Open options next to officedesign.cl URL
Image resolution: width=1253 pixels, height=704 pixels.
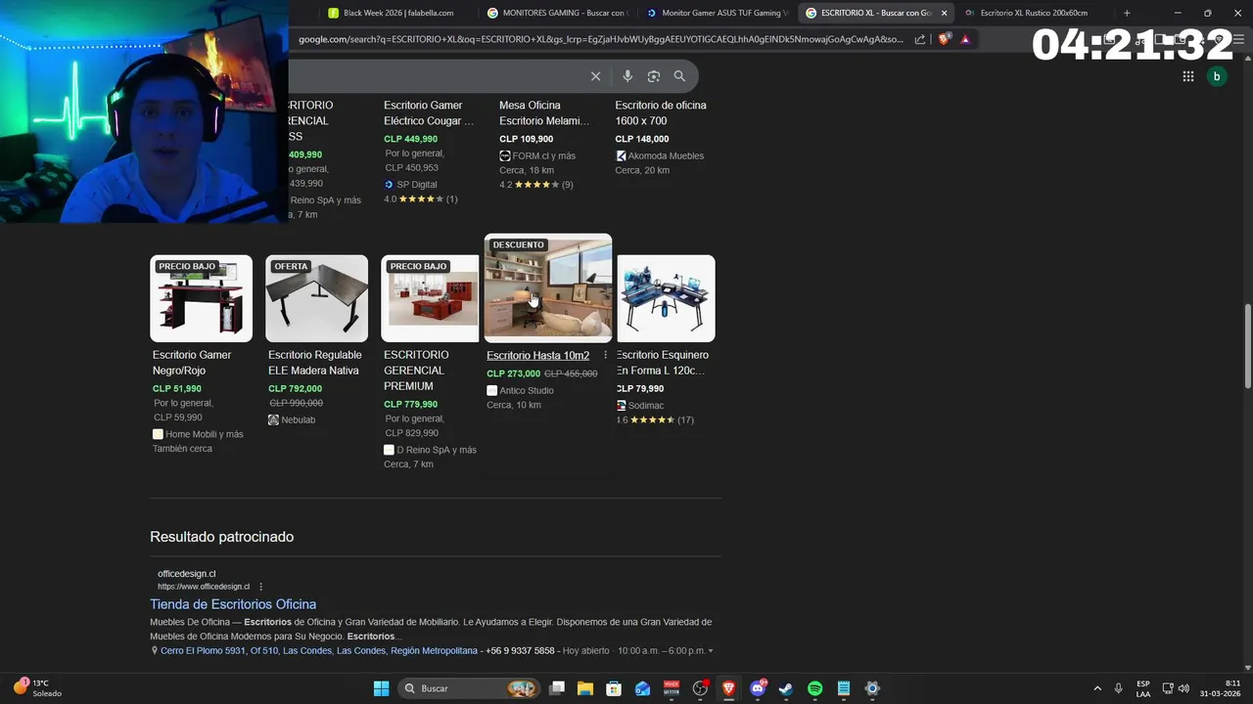point(260,587)
